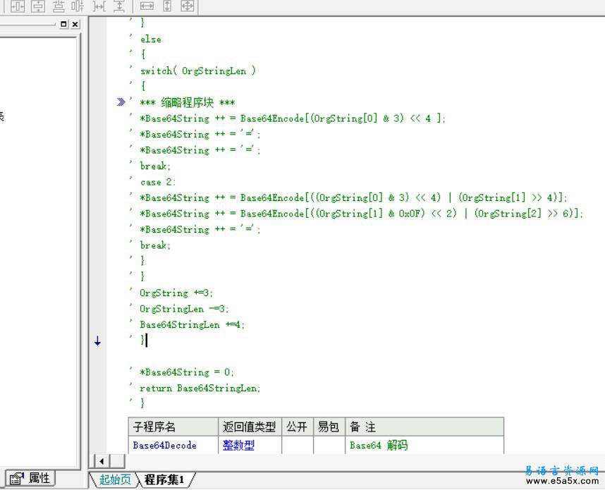
Task: Click the 备 注 column header
Action: point(424,427)
